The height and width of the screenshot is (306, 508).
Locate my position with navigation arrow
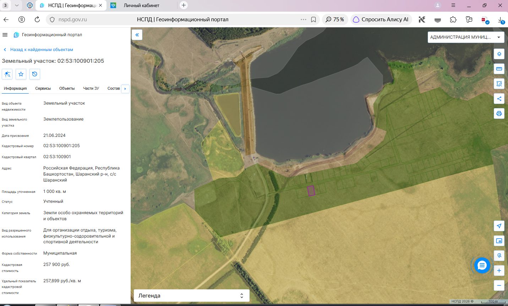(499, 226)
